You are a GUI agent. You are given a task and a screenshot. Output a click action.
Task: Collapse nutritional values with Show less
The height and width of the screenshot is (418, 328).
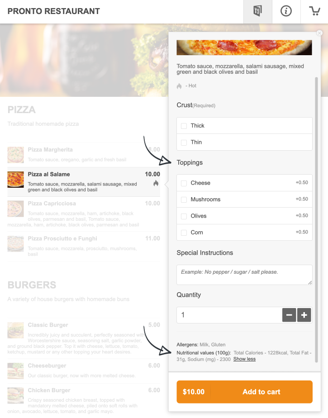tap(244, 359)
